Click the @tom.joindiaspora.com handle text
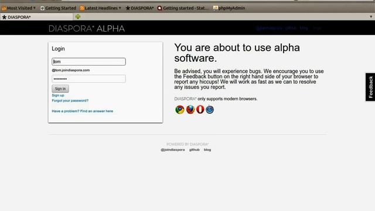This screenshot has width=375, height=211. 71,70
